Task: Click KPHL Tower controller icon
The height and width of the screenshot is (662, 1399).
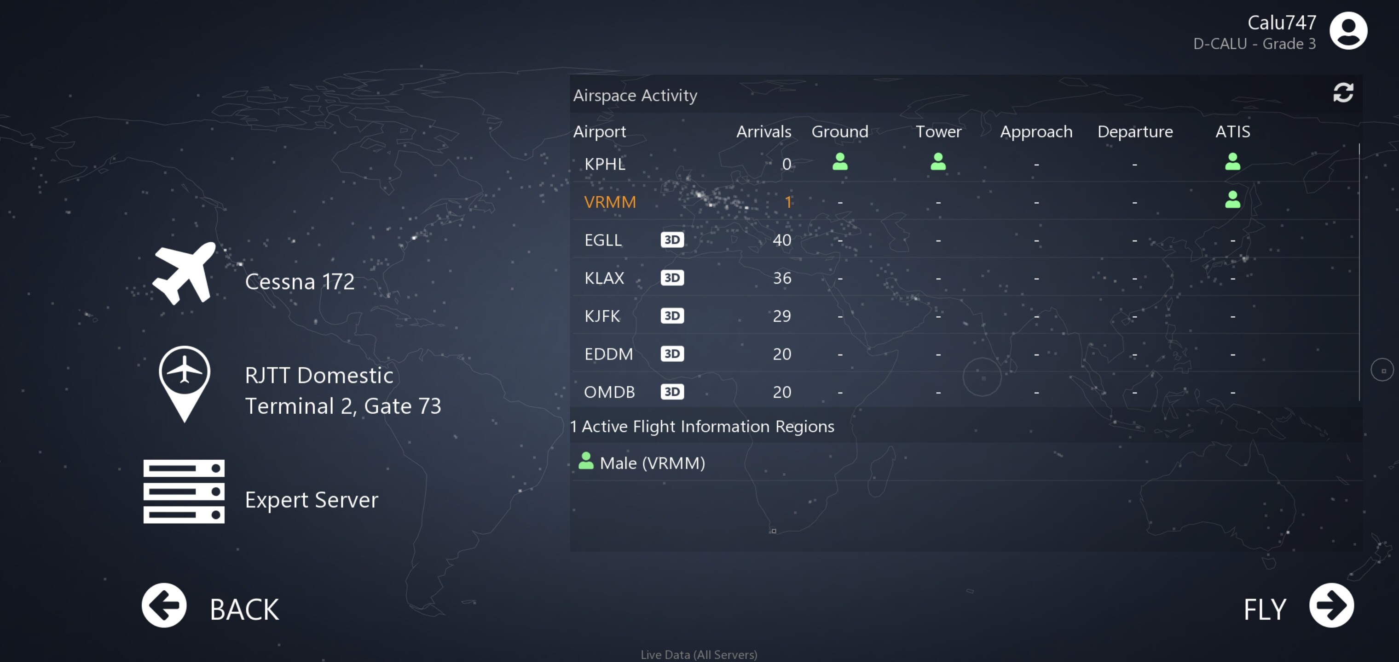Action: click(938, 162)
